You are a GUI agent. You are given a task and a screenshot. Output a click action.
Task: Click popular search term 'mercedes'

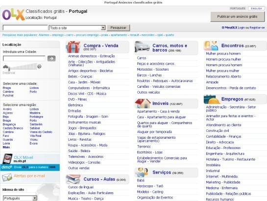[148, 35]
